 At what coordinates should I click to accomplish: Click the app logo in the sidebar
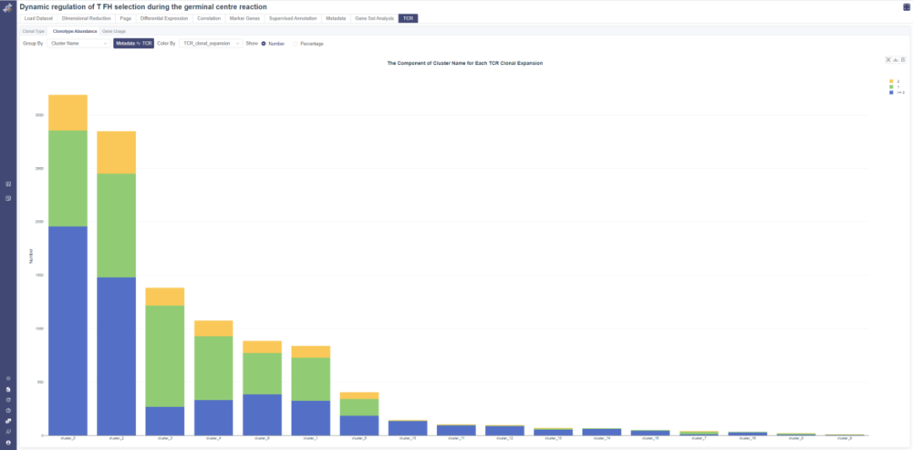8,8
